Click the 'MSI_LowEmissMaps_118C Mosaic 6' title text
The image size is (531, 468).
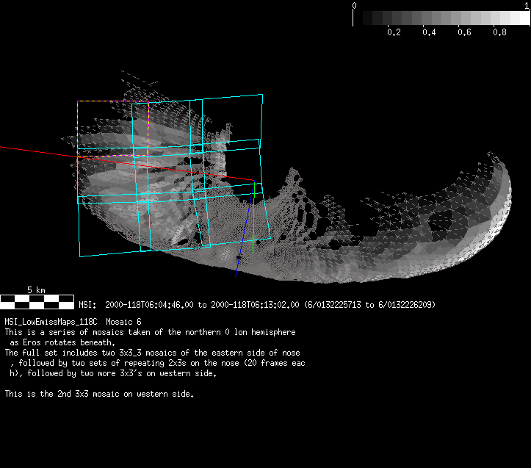(73, 322)
